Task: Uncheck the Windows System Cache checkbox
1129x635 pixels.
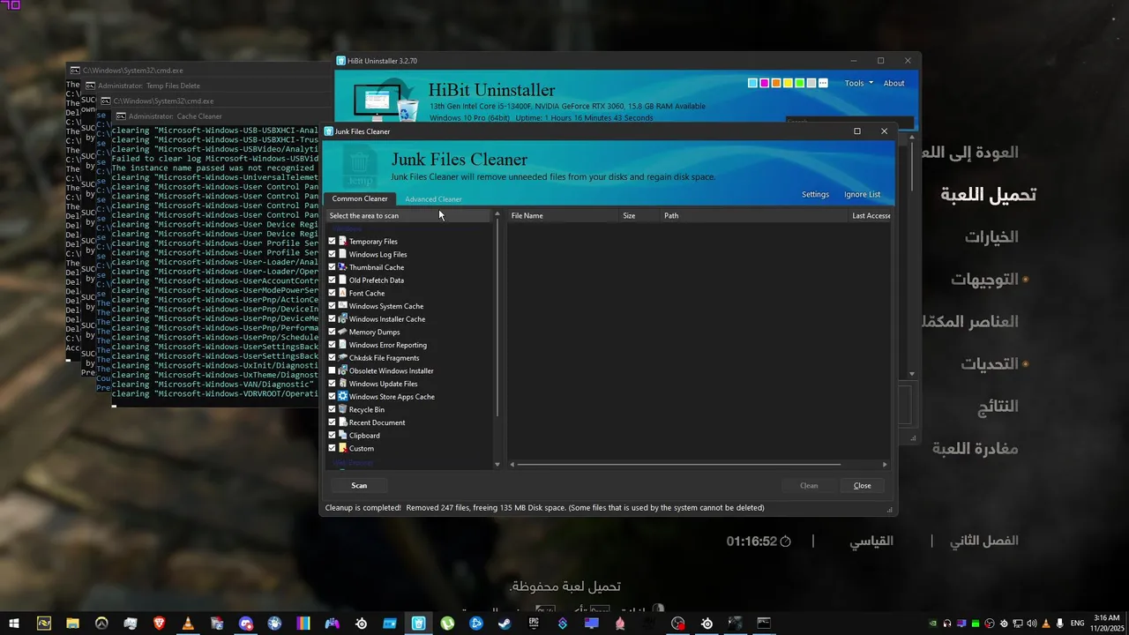Action: pos(332,306)
